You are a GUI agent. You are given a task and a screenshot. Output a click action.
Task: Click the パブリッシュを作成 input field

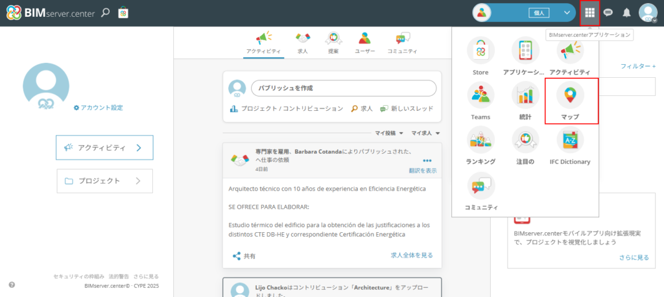point(343,88)
